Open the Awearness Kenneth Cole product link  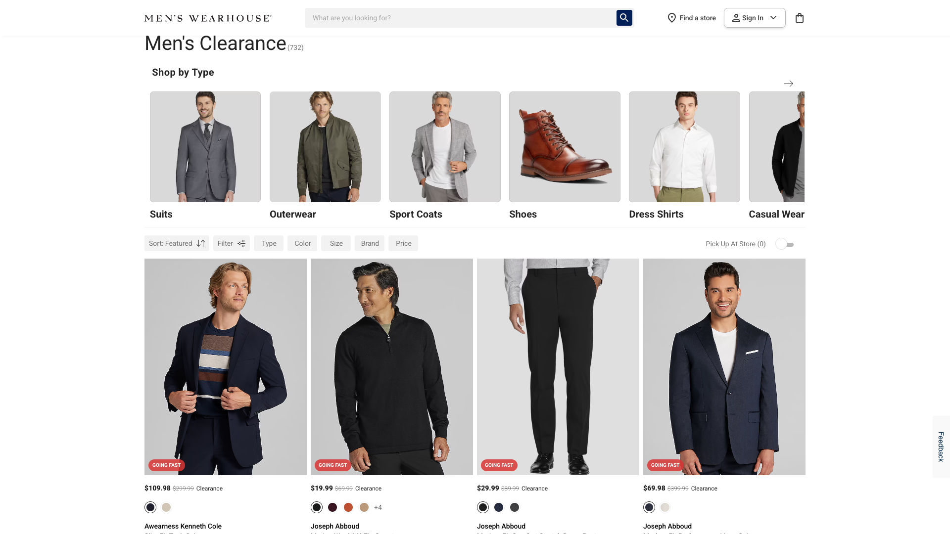click(x=183, y=526)
